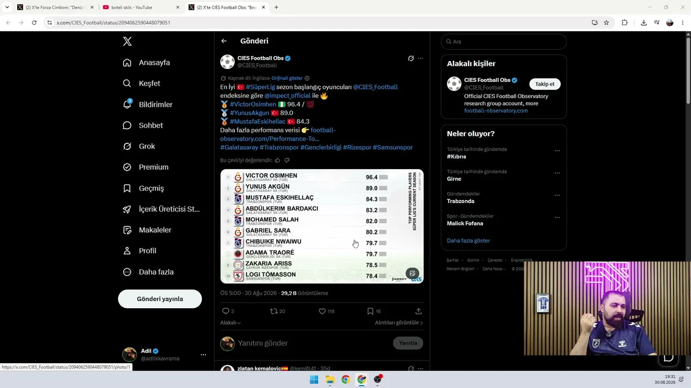Open OBS Studio from the taskbar
The width and height of the screenshot is (691, 388).
(377, 379)
